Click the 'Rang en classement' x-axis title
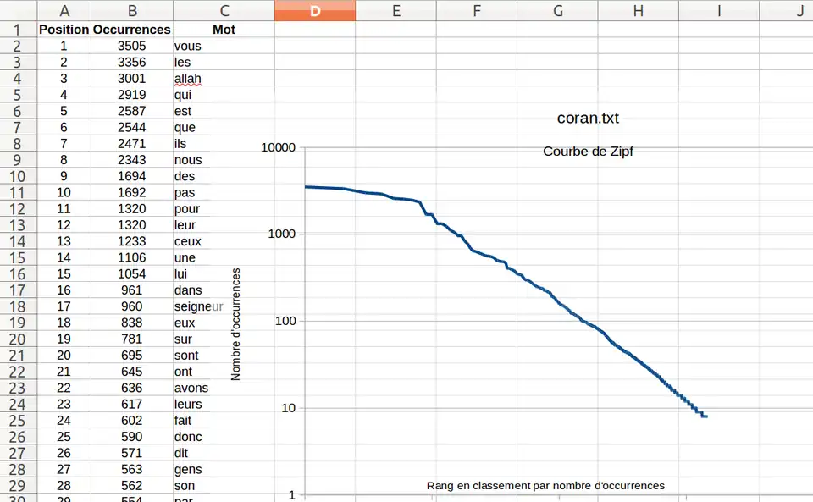 click(545, 486)
